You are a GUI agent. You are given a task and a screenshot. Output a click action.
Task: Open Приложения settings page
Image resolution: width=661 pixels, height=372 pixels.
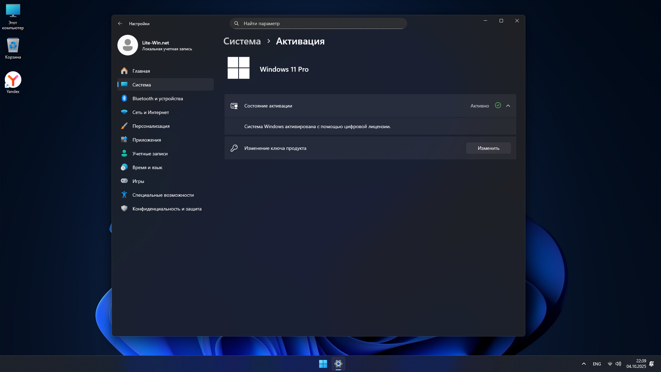(x=147, y=140)
